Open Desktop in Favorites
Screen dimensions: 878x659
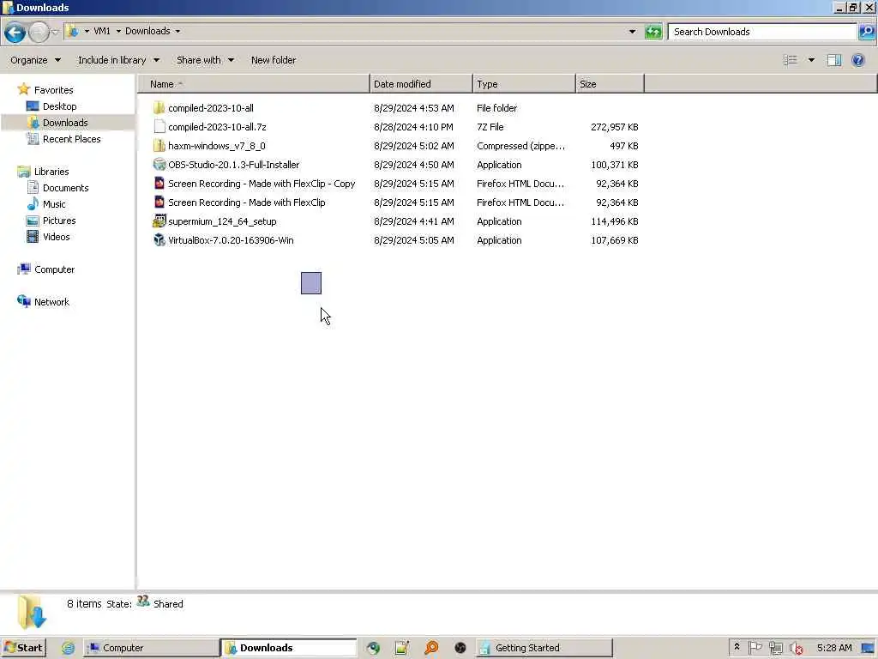point(59,106)
